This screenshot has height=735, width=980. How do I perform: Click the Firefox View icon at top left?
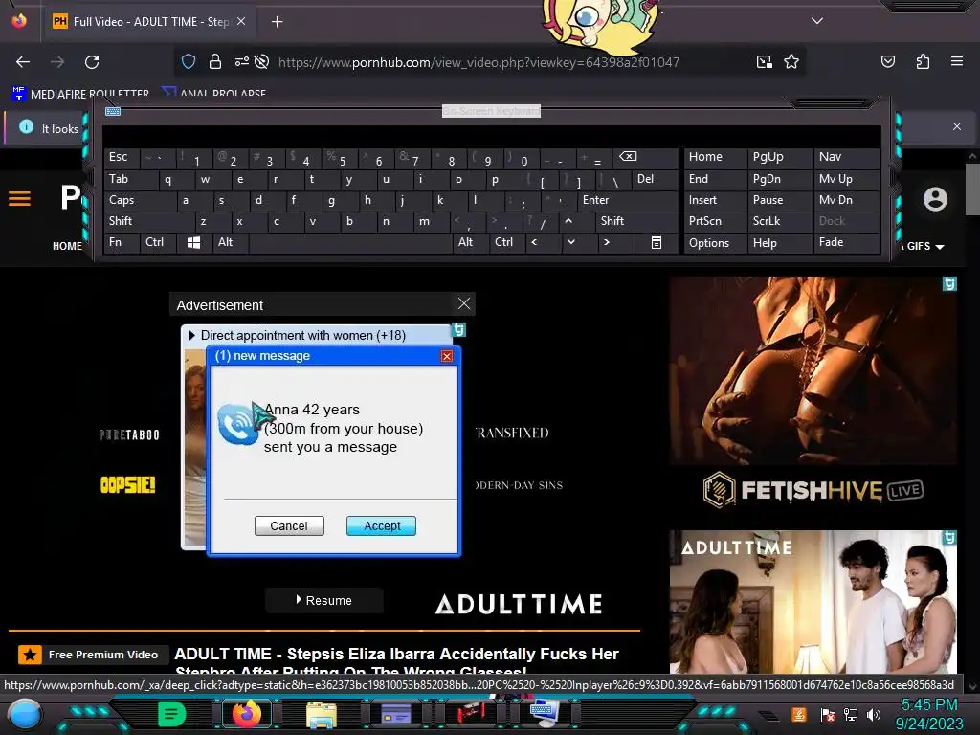19,21
